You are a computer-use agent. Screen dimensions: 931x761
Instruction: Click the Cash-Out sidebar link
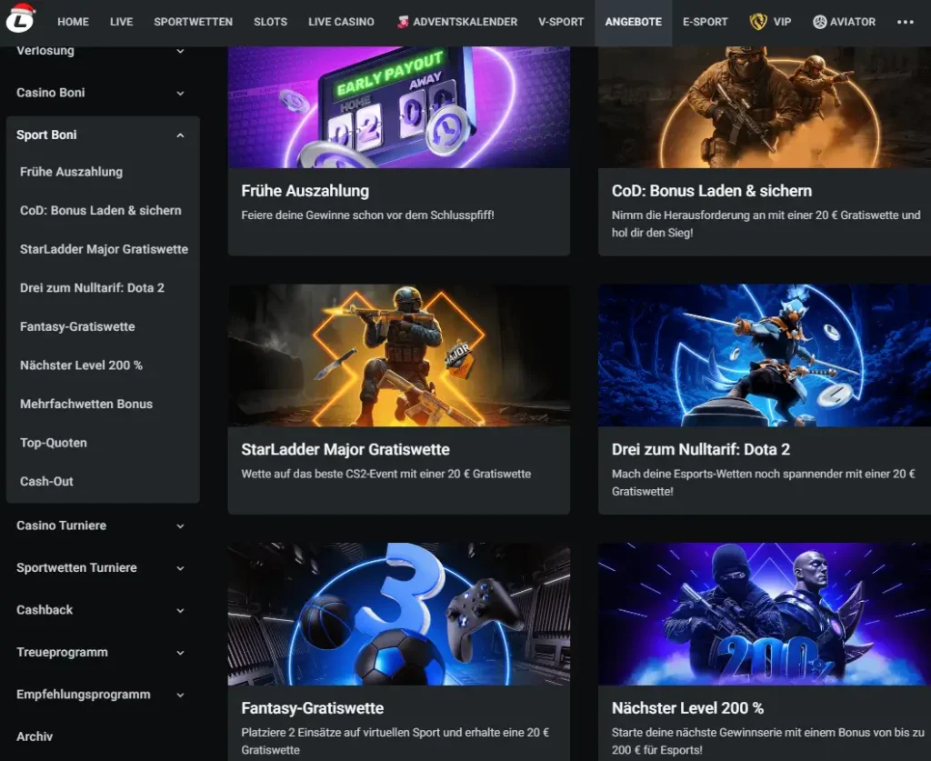tap(46, 481)
